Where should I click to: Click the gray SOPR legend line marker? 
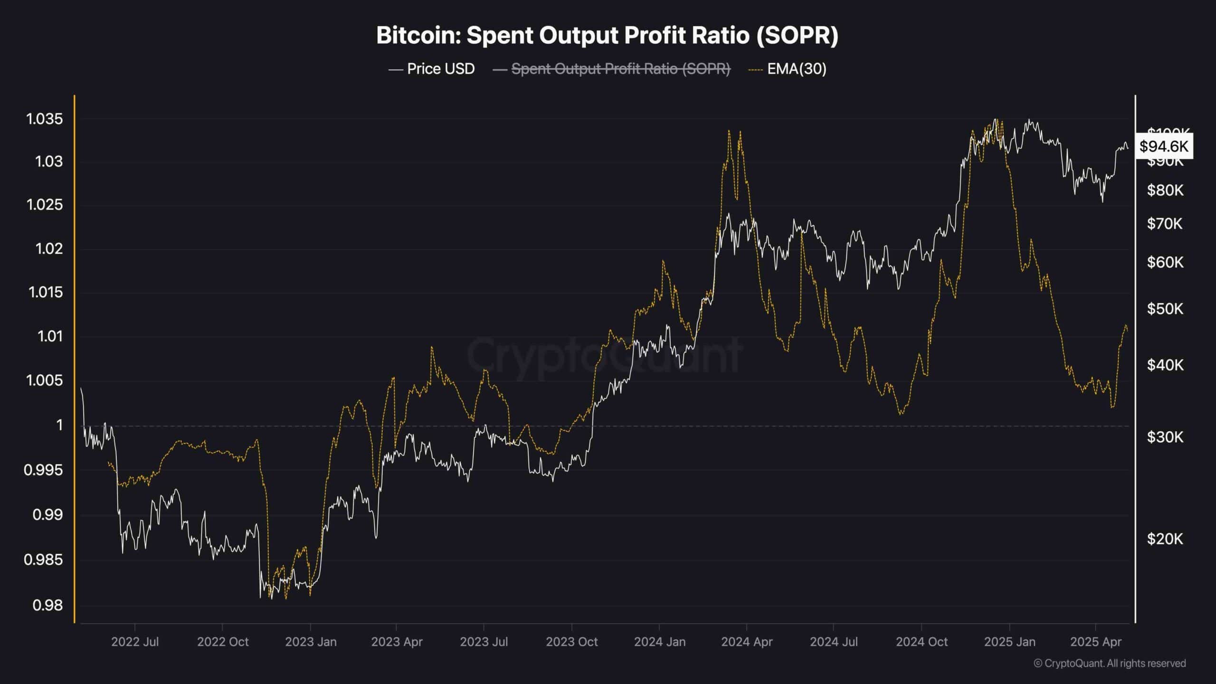pos(500,69)
